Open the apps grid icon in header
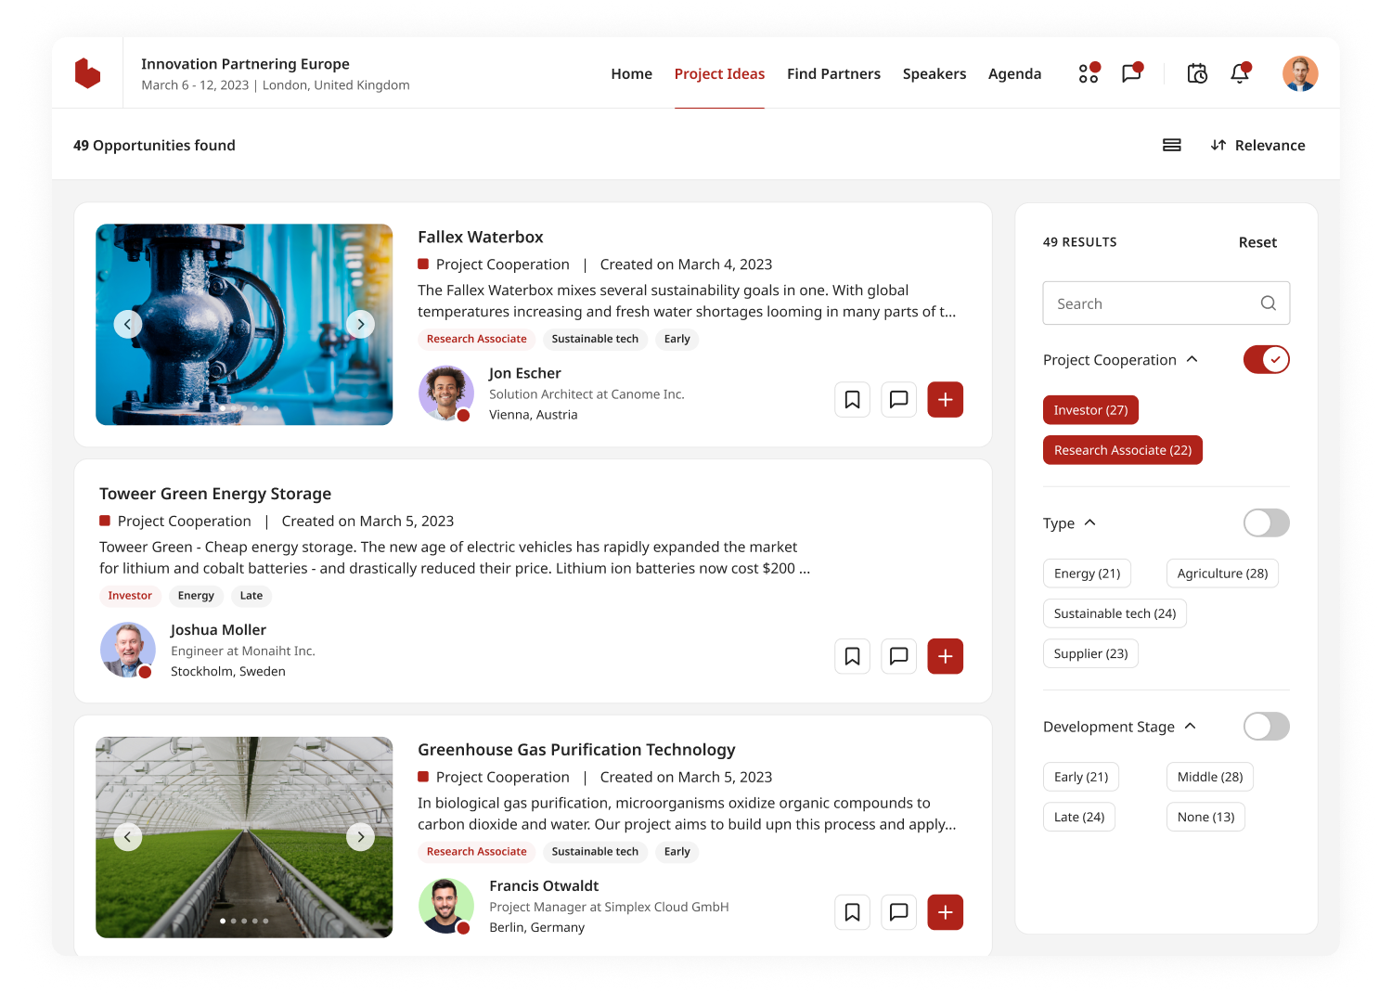 (1089, 73)
